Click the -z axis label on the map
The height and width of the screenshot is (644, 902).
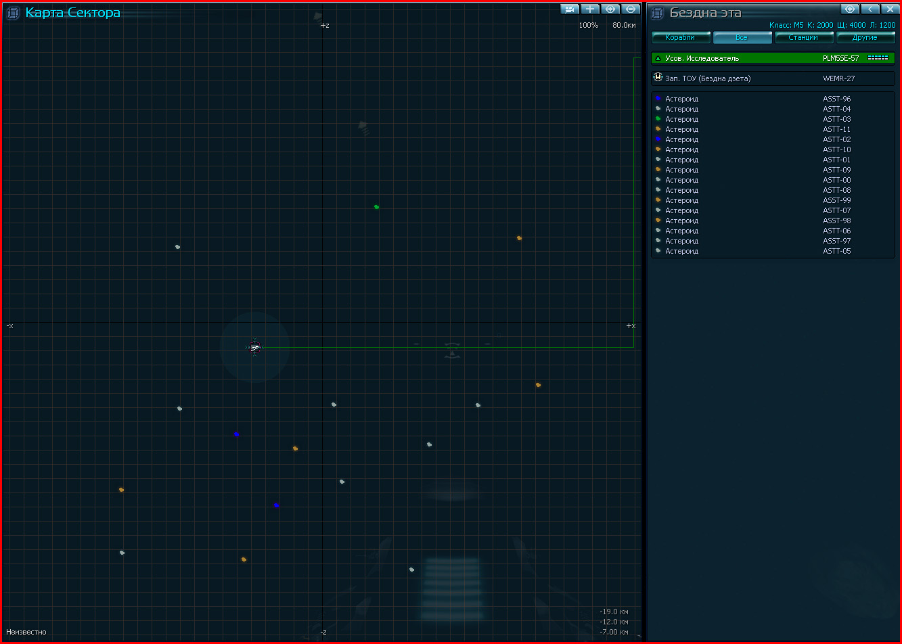[324, 632]
